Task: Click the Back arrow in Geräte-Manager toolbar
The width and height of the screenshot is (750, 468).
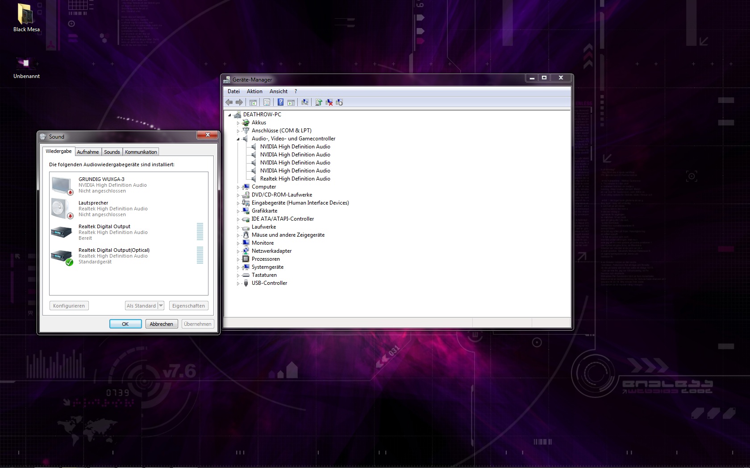Action: click(229, 103)
